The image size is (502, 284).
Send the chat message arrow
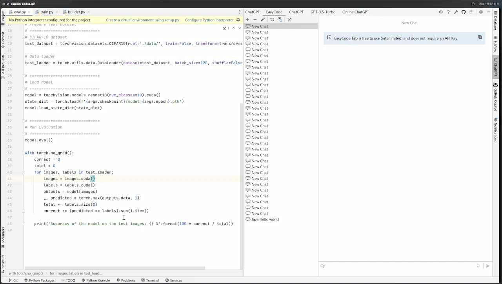pos(488,266)
